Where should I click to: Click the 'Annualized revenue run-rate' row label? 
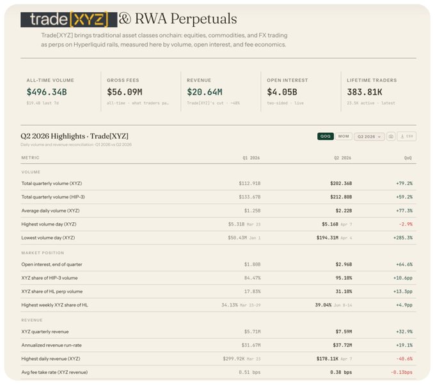click(x=51, y=345)
